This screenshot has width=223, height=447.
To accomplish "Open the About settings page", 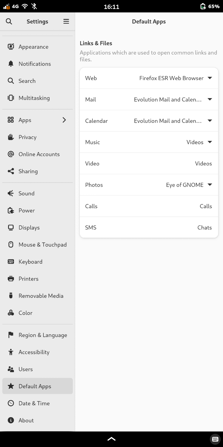I will pos(26,420).
